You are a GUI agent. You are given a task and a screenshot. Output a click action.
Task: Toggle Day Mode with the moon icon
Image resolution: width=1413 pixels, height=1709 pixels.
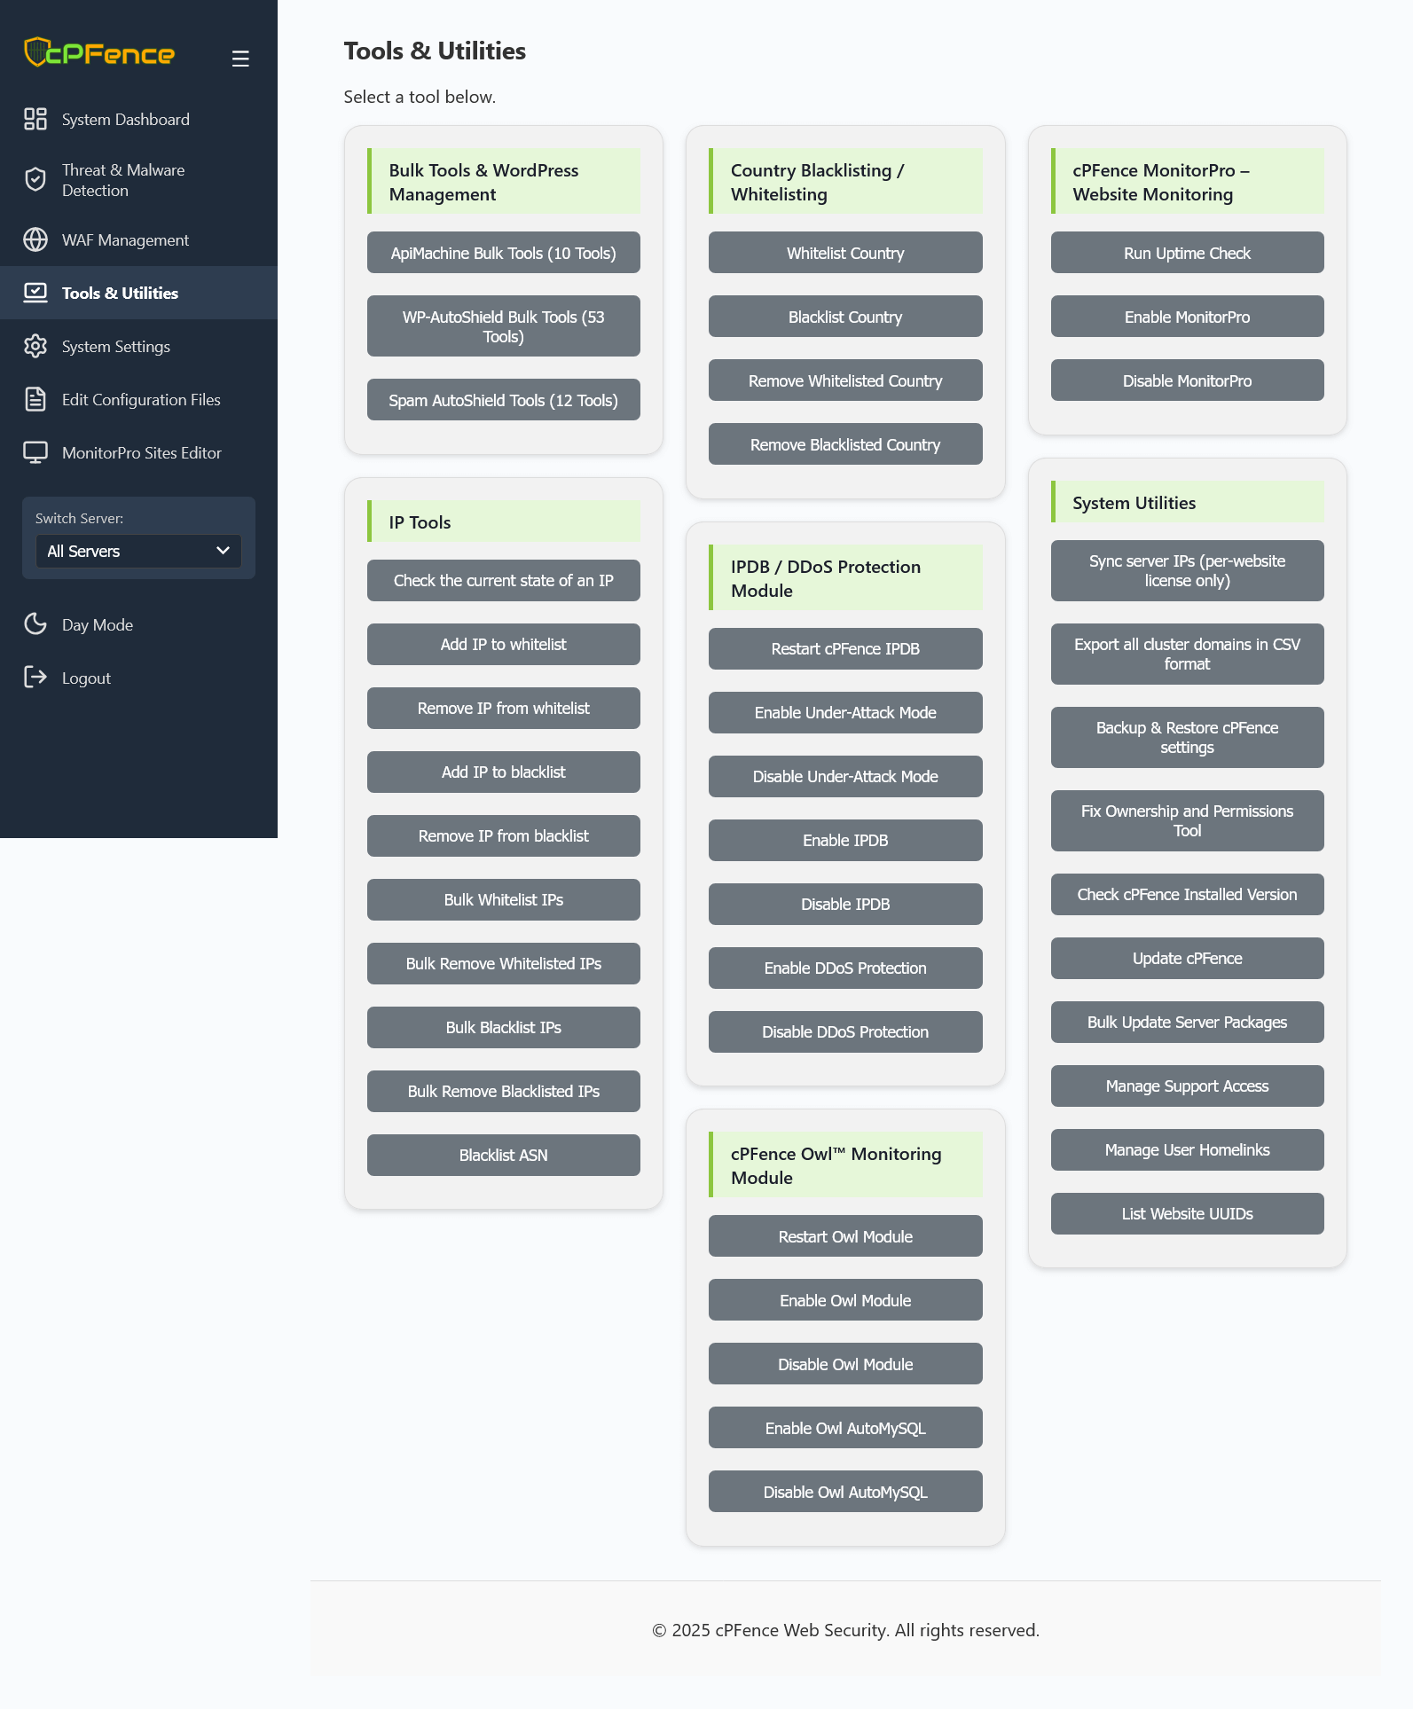[35, 624]
